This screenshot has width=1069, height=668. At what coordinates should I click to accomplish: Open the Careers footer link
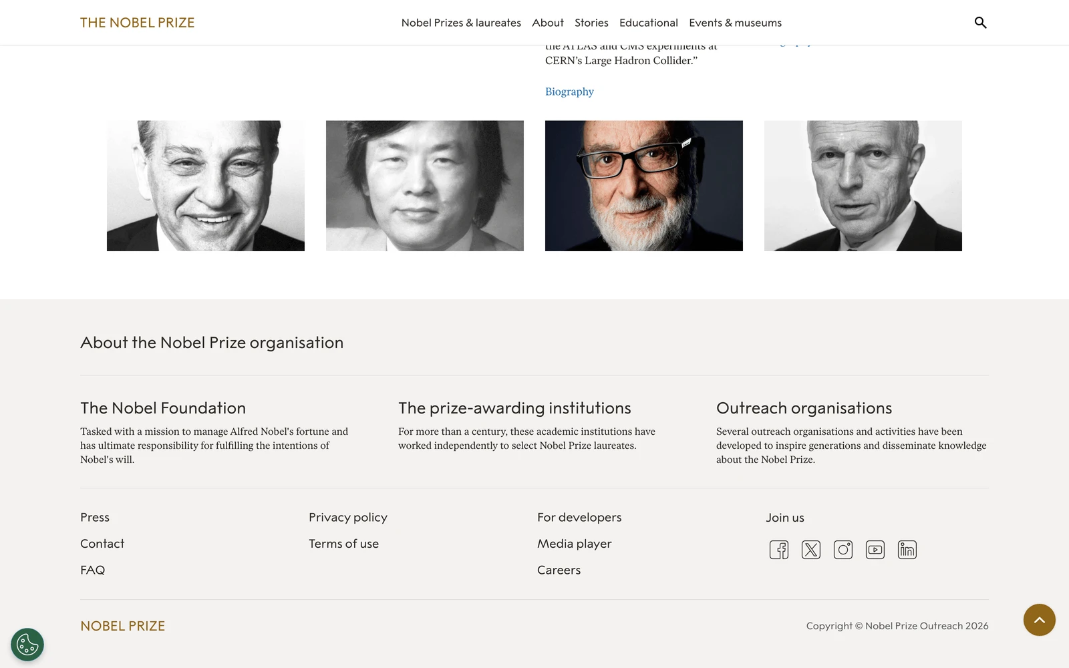(559, 570)
